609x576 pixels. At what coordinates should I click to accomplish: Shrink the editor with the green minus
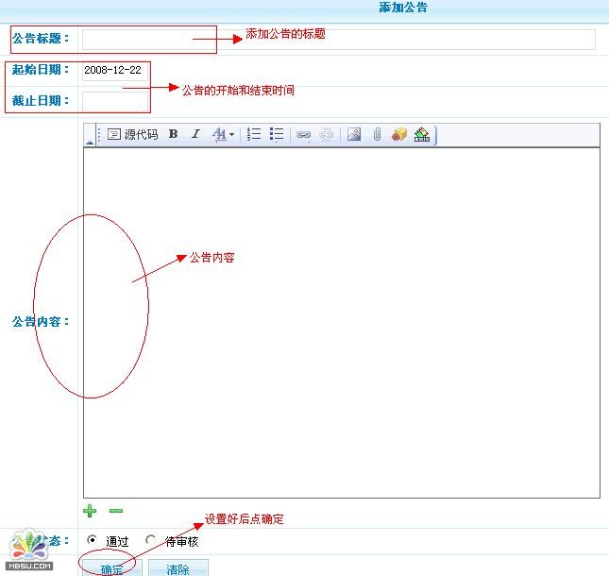pyautogui.click(x=115, y=511)
